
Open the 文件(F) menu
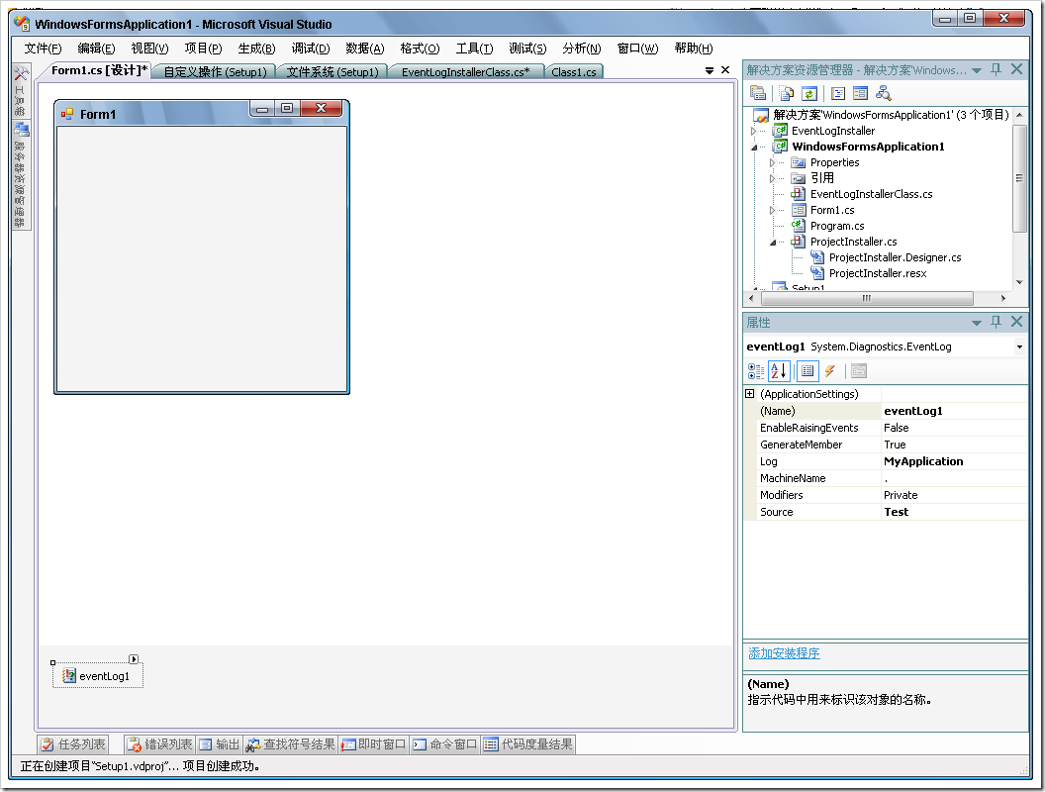[x=43, y=48]
